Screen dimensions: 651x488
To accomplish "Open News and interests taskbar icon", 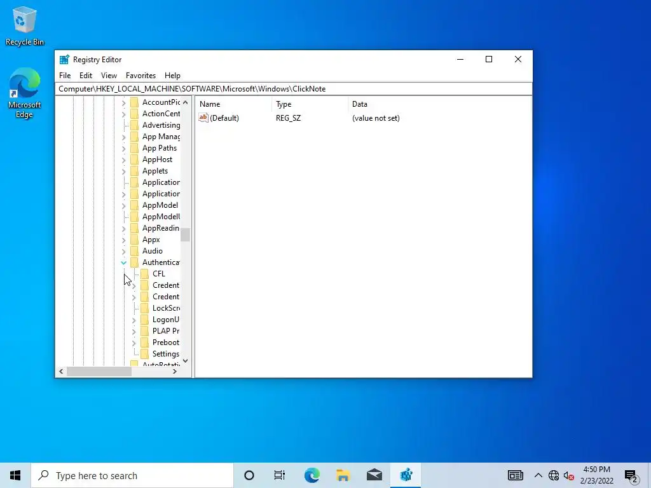I will coord(515,475).
